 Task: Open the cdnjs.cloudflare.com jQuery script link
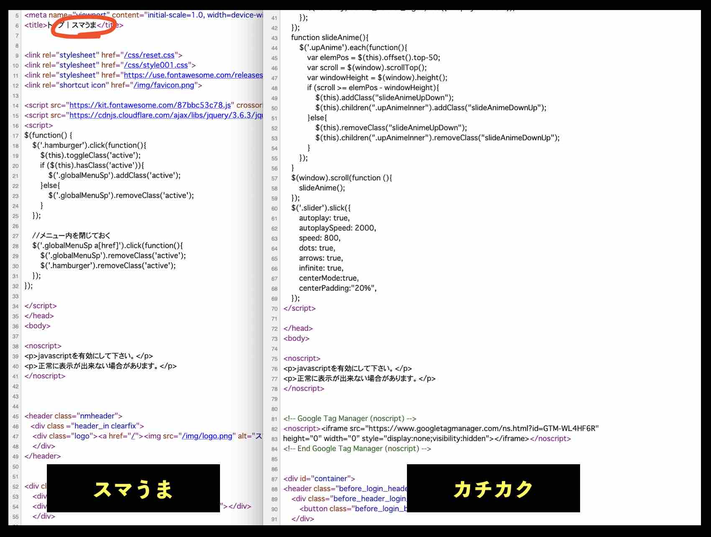(166, 115)
